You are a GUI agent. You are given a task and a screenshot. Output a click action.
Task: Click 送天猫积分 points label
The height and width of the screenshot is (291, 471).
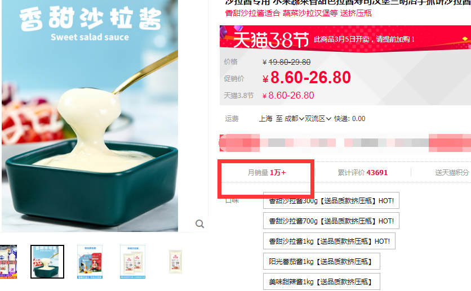(452, 172)
